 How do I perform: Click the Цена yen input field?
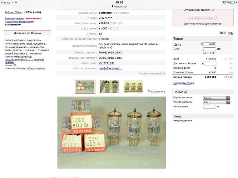coord(209,44)
